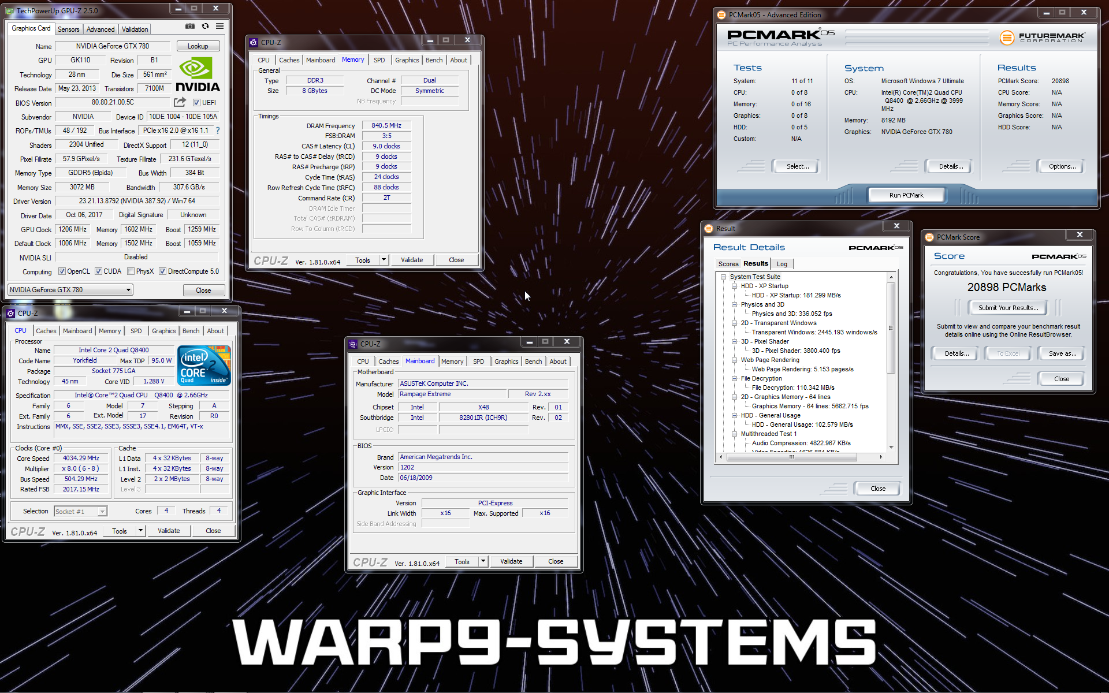Collapse the System Test Suite tree node
This screenshot has height=693, width=1109.
click(x=724, y=277)
